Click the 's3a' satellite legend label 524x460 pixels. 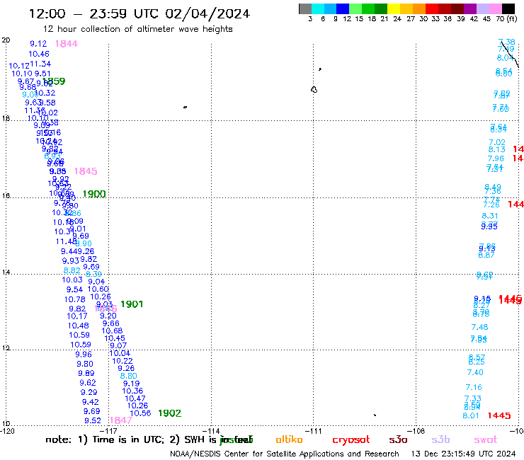click(x=398, y=440)
